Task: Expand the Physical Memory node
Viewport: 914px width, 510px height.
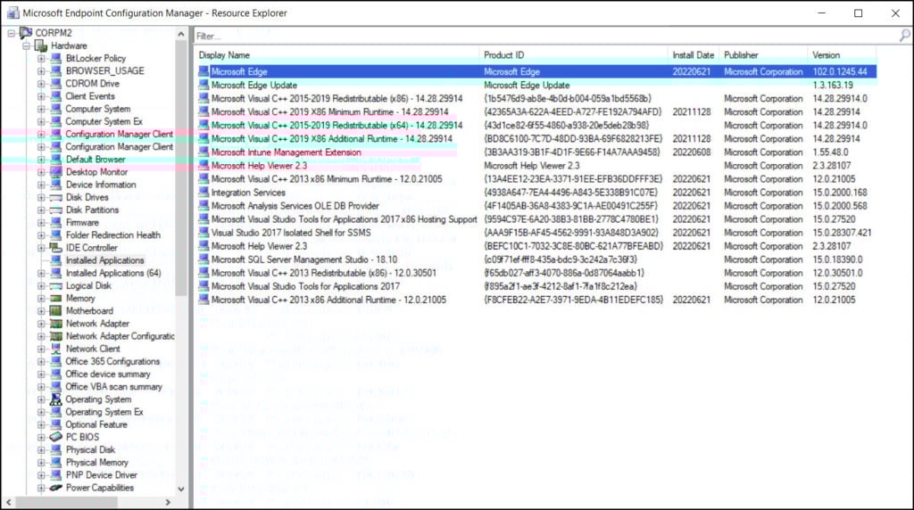Action: [x=41, y=462]
